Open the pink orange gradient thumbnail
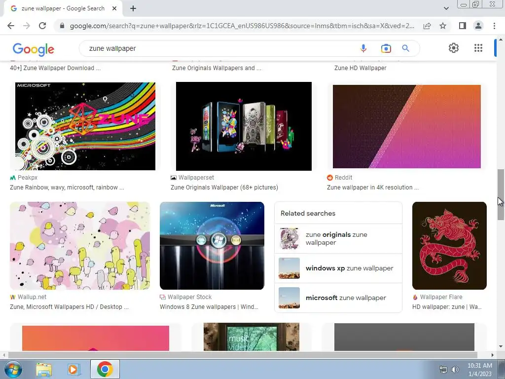Screen dimensions: 505x379 pos(96,338)
